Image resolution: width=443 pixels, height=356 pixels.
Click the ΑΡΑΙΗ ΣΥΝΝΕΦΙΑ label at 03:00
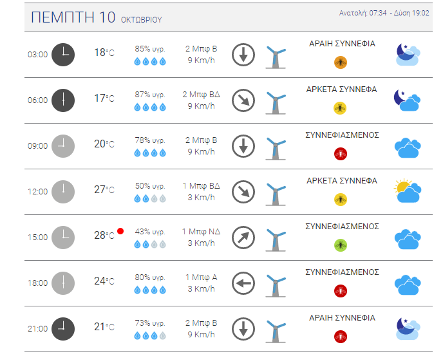pos(342,44)
